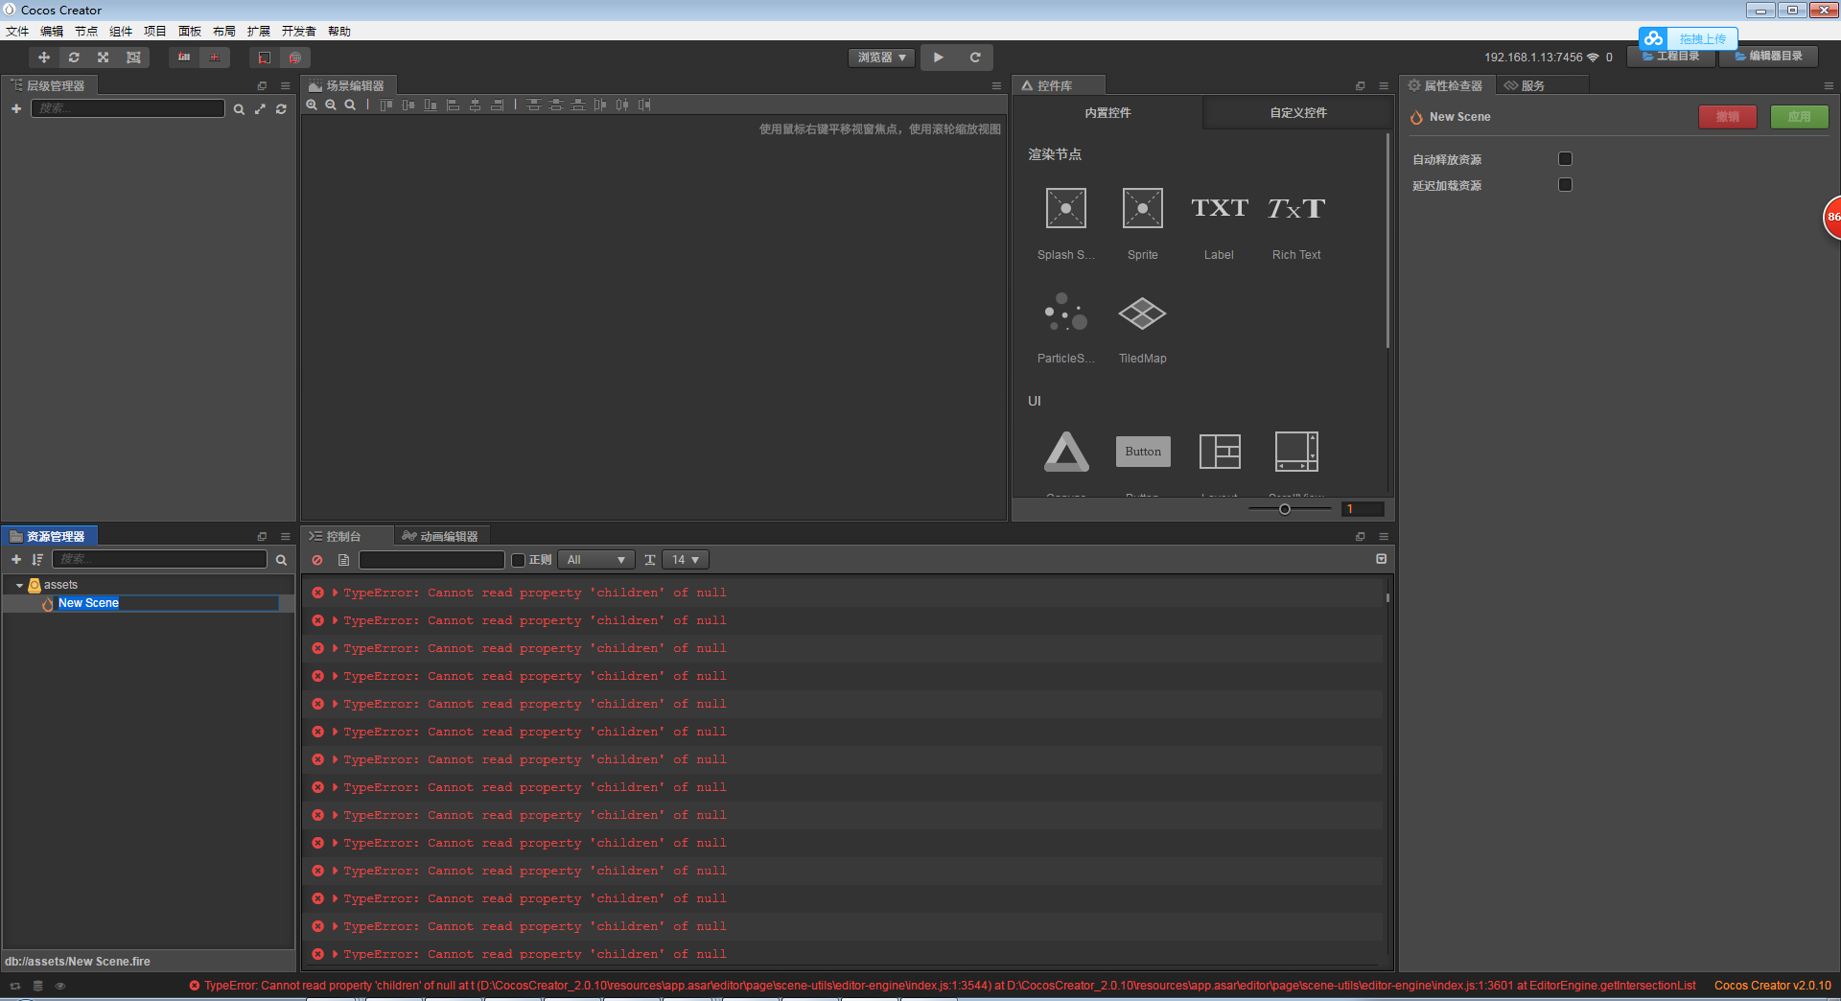Select the scale transform tool
This screenshot has height=1001, width=1841.
pos(104,58)
